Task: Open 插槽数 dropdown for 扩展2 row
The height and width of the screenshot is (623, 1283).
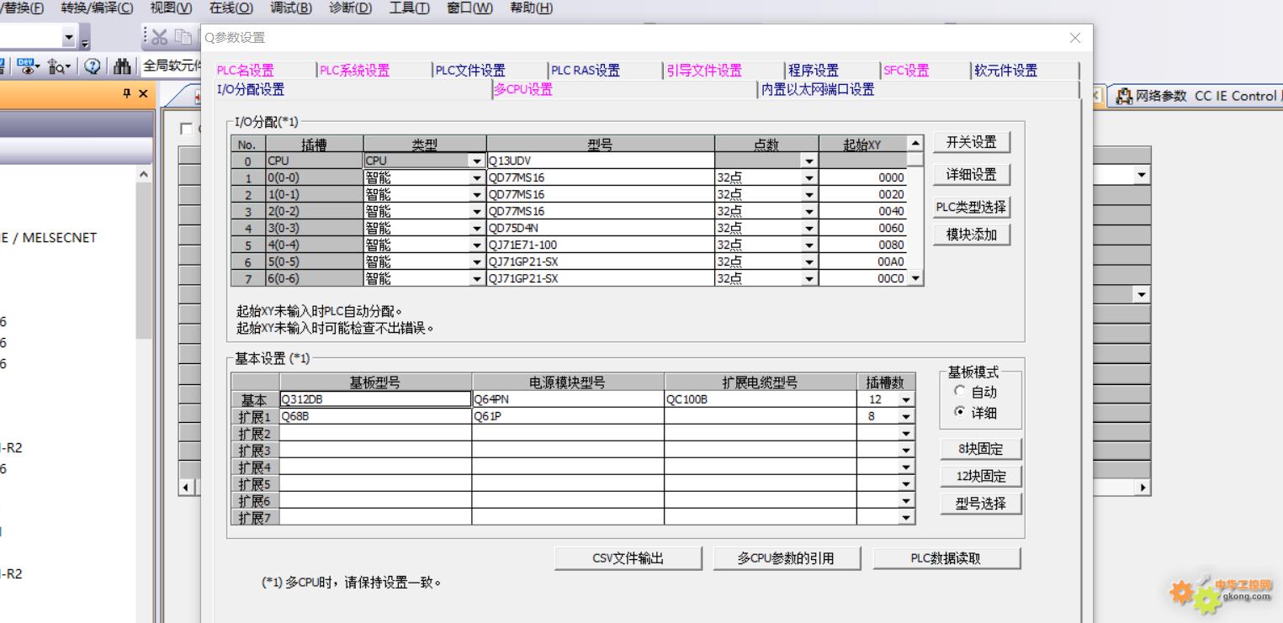Action: [x=906, y=433]
